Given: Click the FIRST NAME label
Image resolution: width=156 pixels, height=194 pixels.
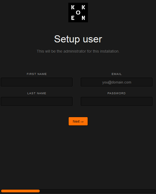Looking at the screenshot, I should click(x=37, y=74).
